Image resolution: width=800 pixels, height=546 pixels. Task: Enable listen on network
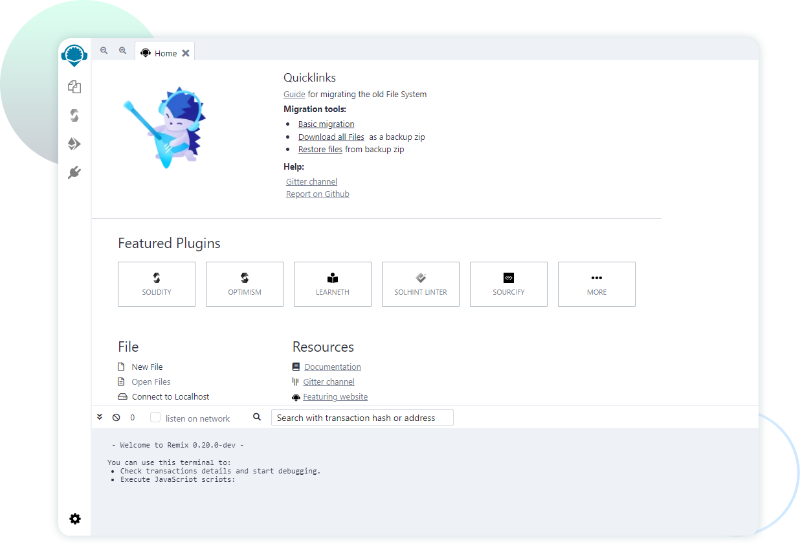pyautogui.click(x=155, y=417)
